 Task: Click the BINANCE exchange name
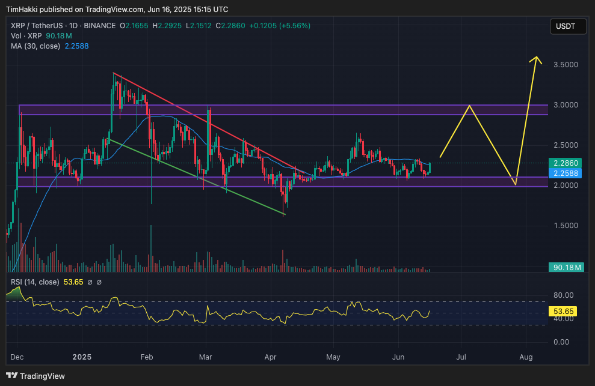(100, 26)
